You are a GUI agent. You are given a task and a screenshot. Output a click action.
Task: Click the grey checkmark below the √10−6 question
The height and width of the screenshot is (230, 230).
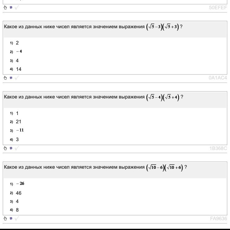tap(17, 219)
